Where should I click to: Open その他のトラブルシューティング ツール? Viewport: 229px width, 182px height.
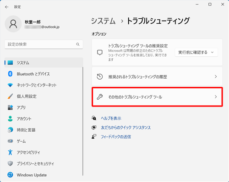[x=157, y=97]
